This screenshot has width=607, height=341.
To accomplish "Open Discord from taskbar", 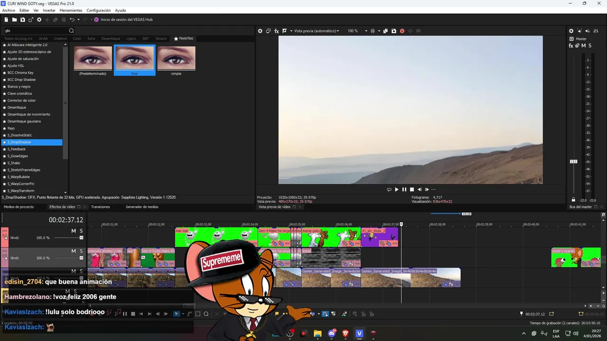I will (x=331, y=333).
